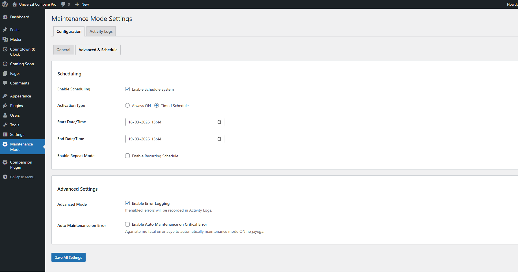
Task: Check Enable Recurring Schedule checkbox
Action: pyautogui.click(x=127, y=156)
